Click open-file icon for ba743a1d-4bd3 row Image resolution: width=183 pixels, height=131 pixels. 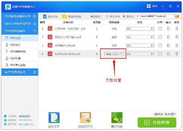coord(160,54)
